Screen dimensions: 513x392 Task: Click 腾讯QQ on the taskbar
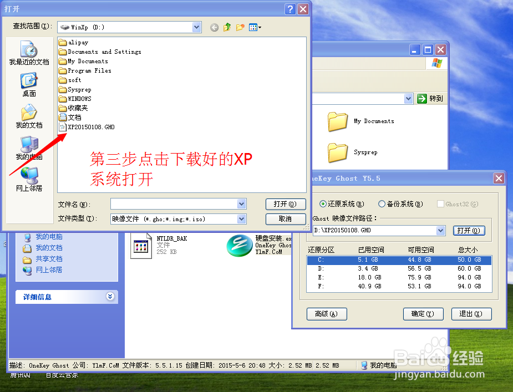(x=19, y=374)
